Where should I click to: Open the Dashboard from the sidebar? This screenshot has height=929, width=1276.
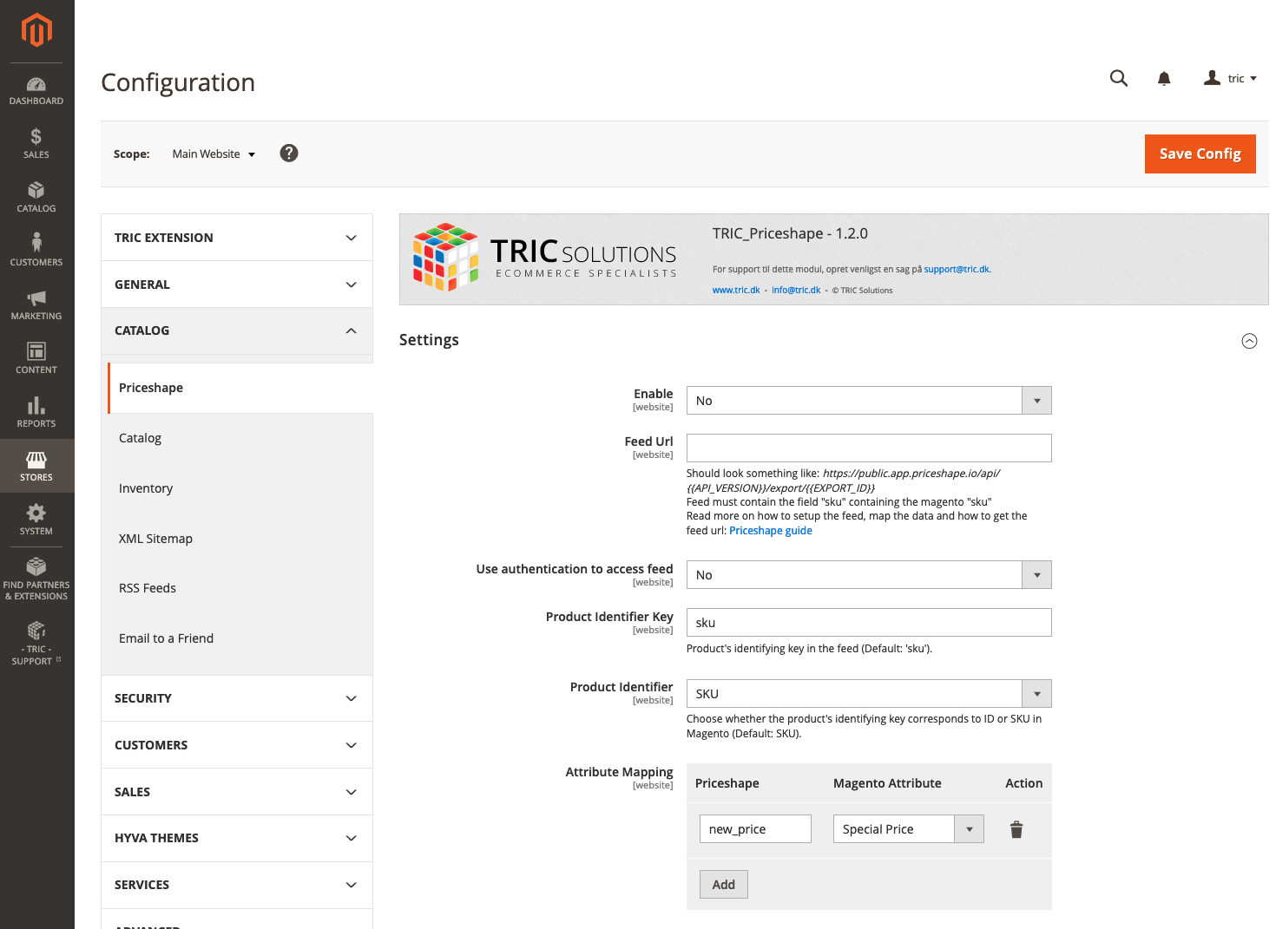click(x=36, y=91)
